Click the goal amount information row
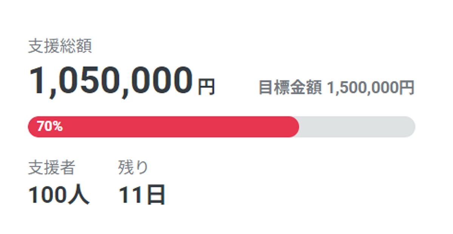Image resolution: width=453 pixels, height=234 pixels. tap(336, 87)
